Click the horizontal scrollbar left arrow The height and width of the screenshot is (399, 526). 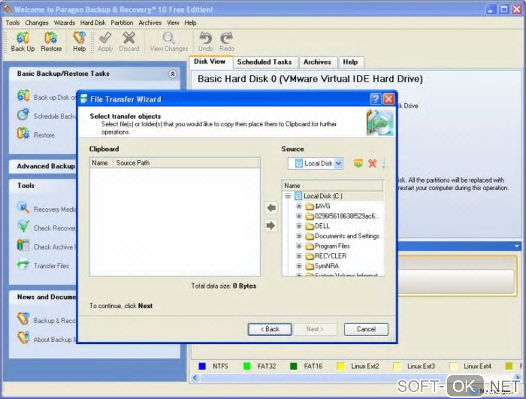pos(195,378)
